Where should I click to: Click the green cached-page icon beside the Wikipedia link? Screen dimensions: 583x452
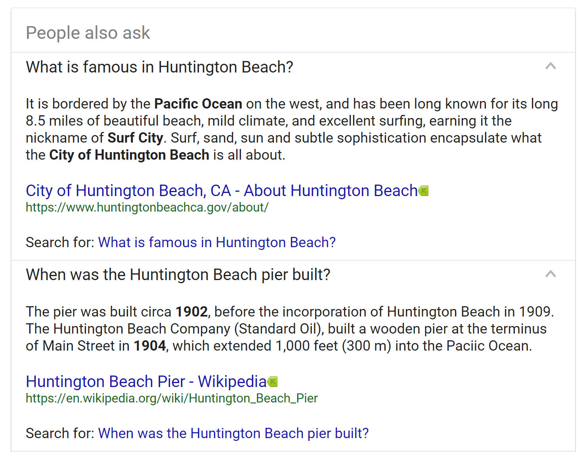click(x=272, y=381)
